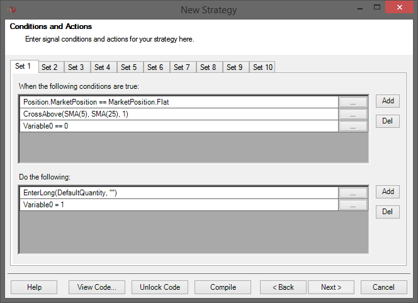Click the Unlock Code button
This screenshot has width=418, height=303.
pos(160,287)
